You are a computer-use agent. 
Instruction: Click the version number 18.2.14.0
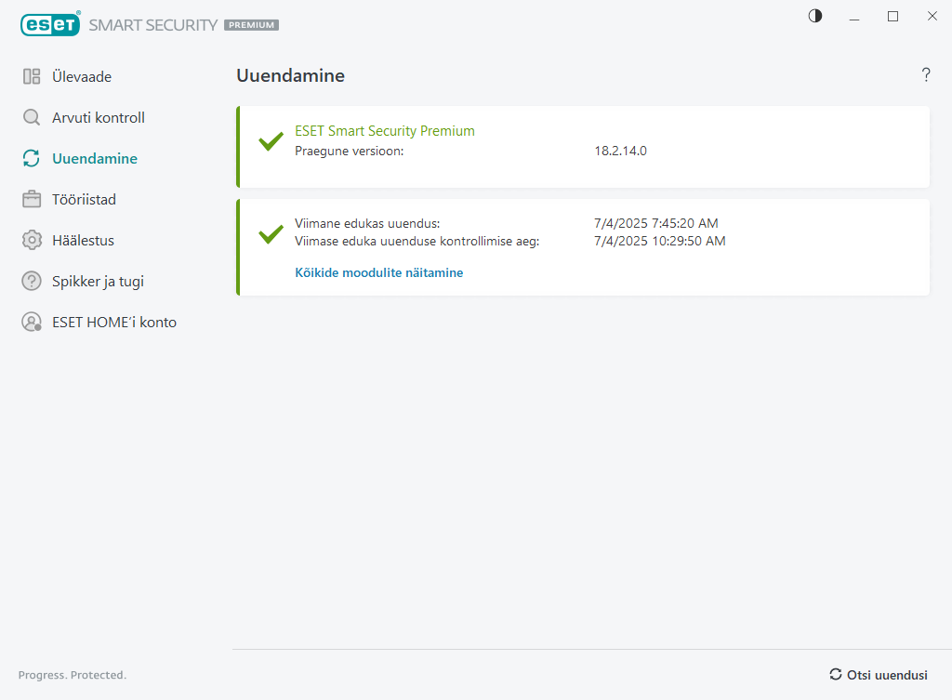click(620, 151)
